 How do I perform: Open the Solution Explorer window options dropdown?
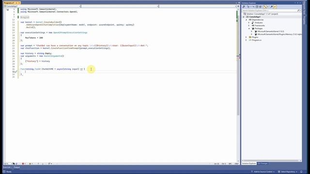click(x=295, y=3)
